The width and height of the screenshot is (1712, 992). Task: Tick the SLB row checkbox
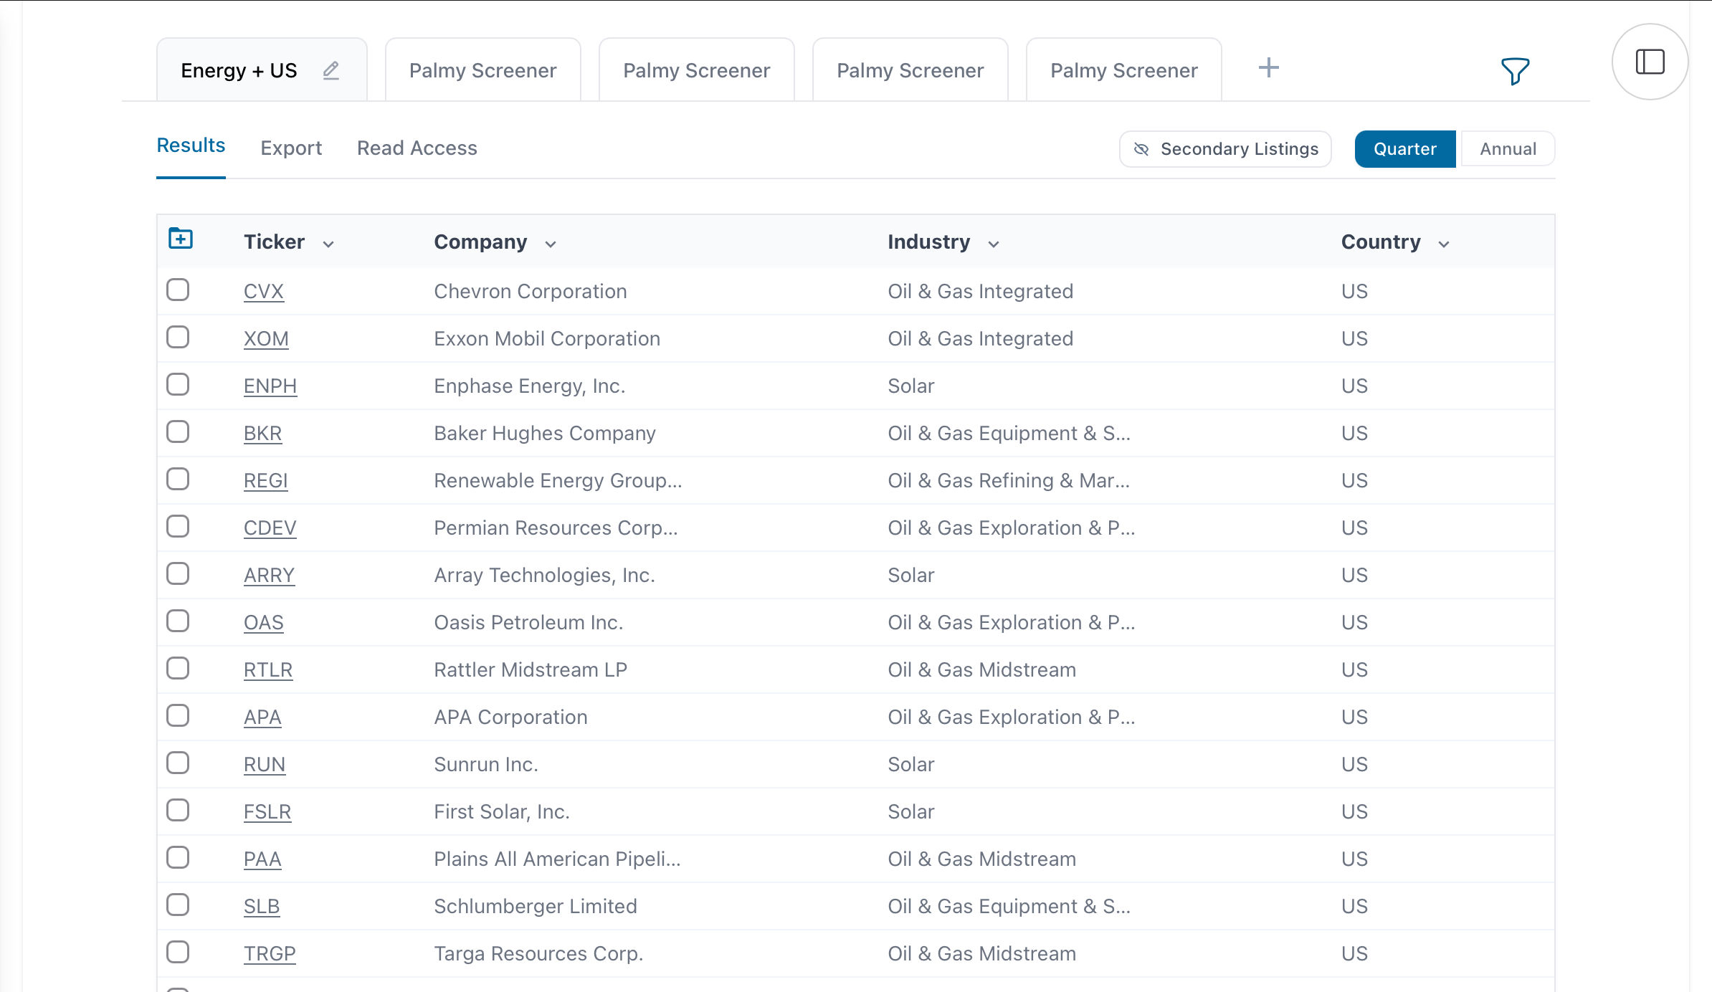(178, 905)
